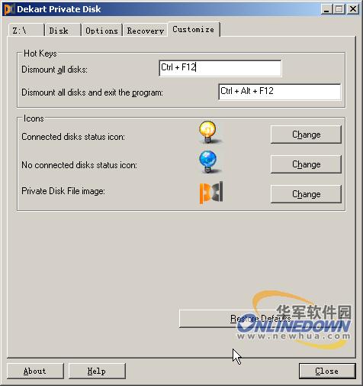
Task: Change the connected disks status icon
Action: (306, 135)
